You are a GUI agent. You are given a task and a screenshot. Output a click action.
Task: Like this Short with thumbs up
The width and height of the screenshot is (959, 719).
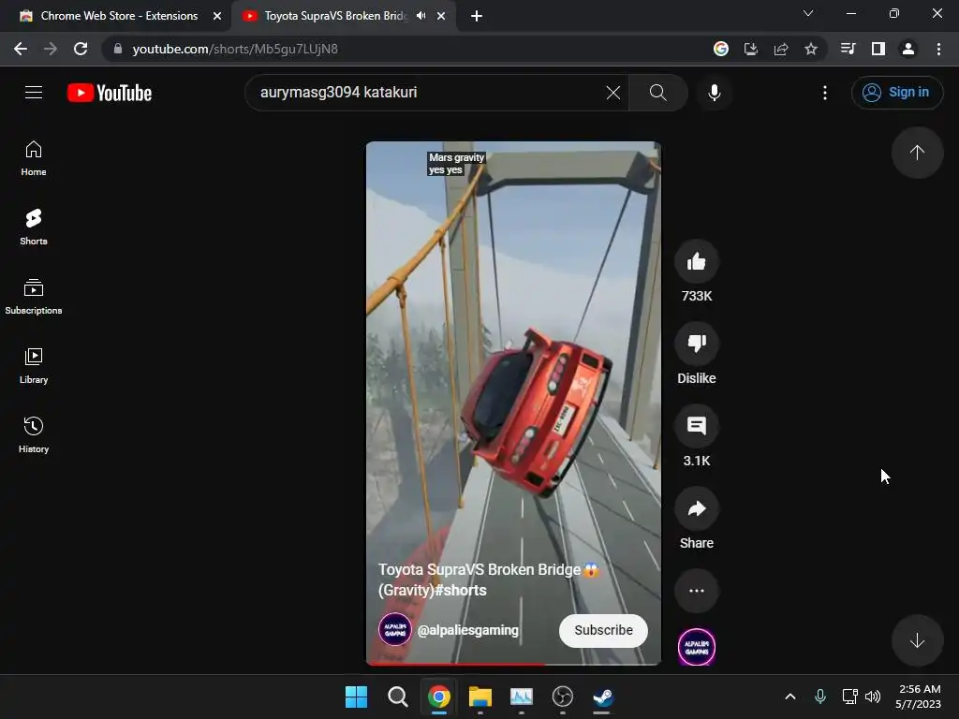point(696,262)
